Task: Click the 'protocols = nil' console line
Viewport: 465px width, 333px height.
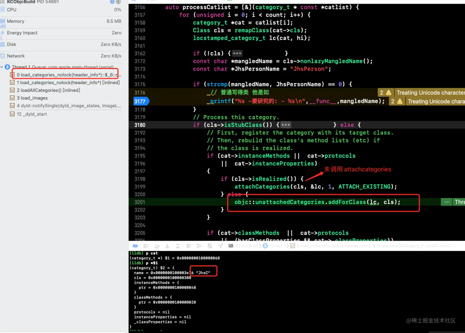Action: [x=152, y=312]
